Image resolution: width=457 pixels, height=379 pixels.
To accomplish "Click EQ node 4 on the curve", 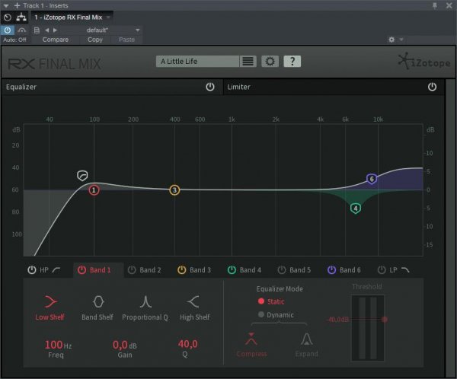I will pos(355,209).
